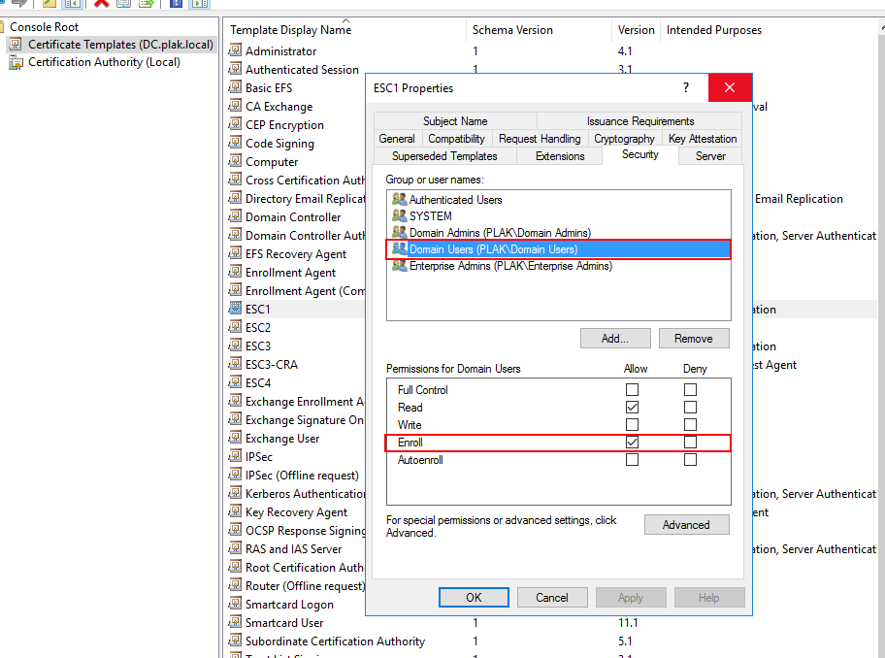The width and height of the screenshot is (885, 658).
Task: Sort by Template Display Name column
Action: click(291, 30)
